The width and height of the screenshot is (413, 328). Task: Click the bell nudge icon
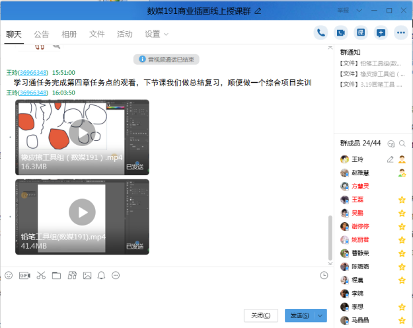pos(101,275)
